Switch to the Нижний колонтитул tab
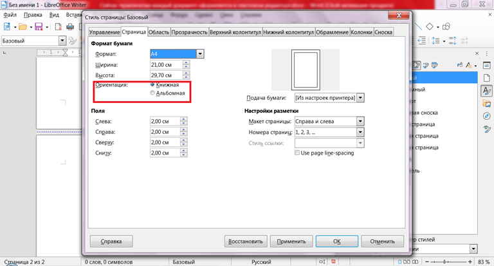Screen dimensions: 494x266 (x=289, y=32)
